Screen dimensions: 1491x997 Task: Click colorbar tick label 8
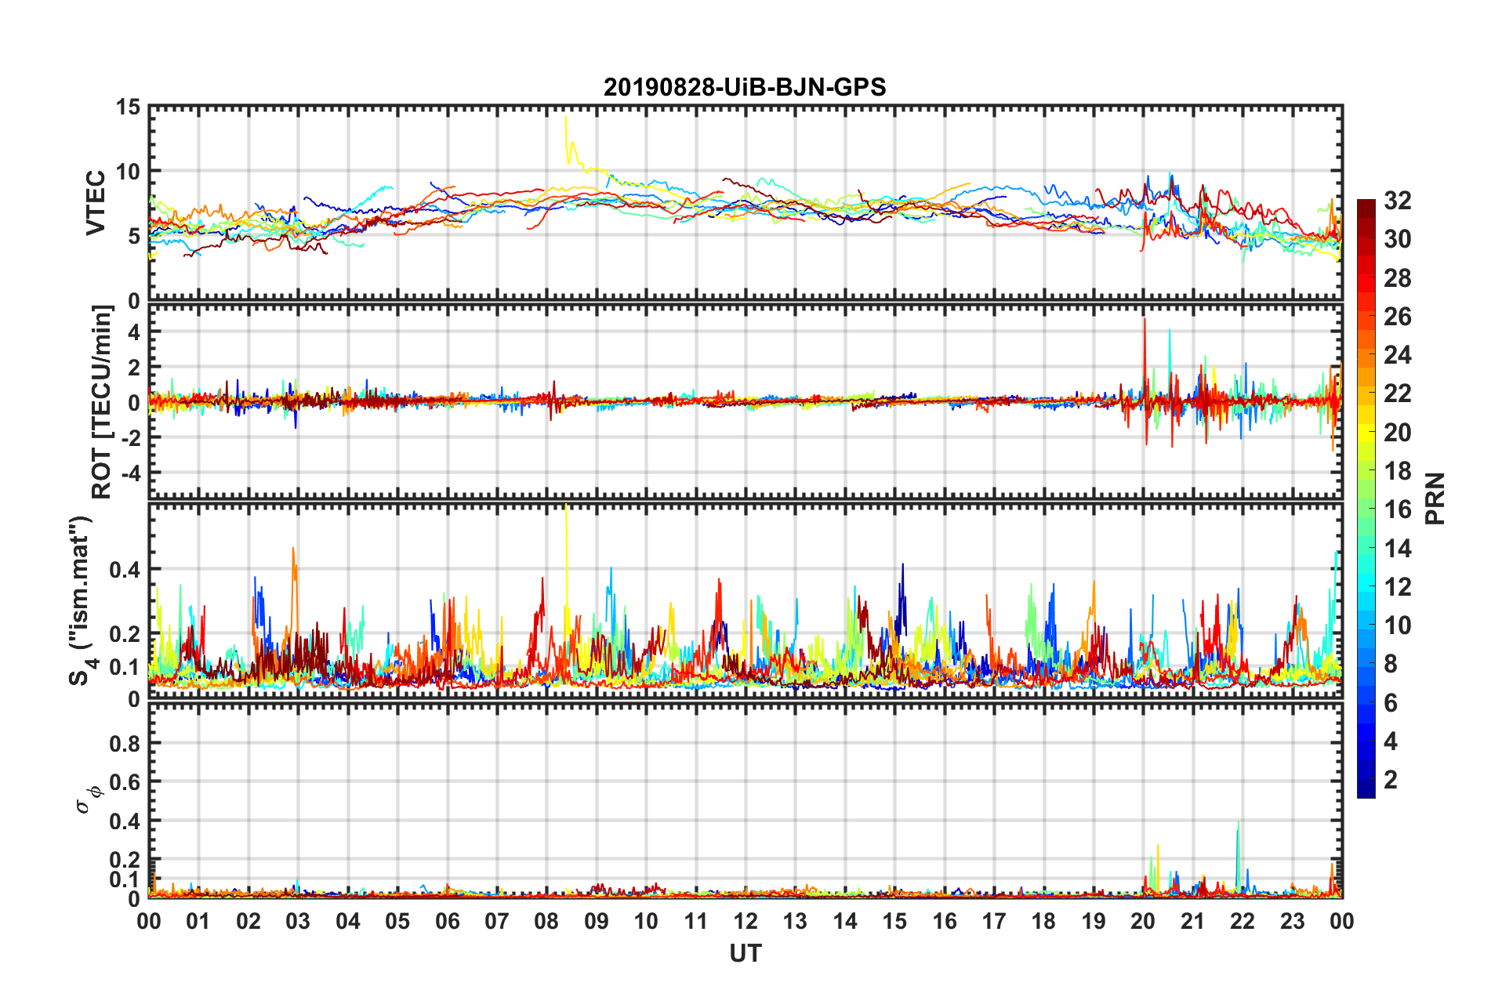(1391, 664)
